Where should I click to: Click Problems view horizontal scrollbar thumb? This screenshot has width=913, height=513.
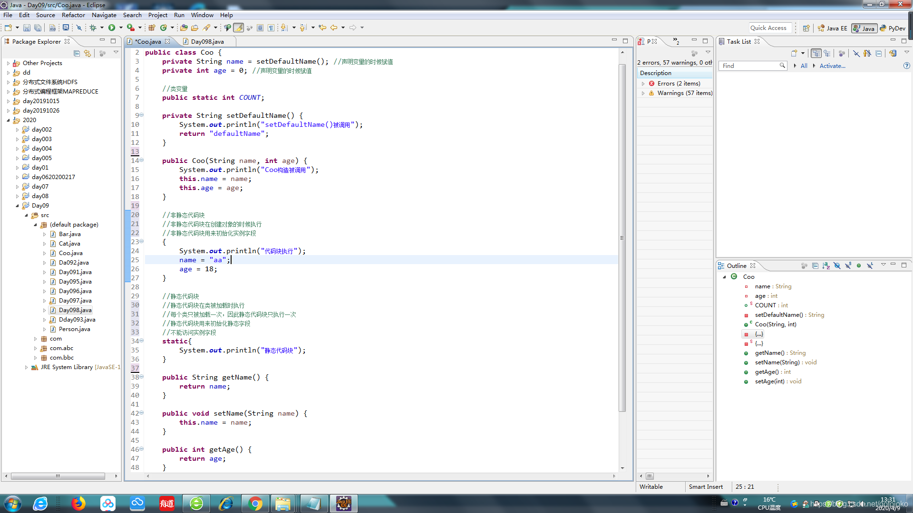[650, 476]
